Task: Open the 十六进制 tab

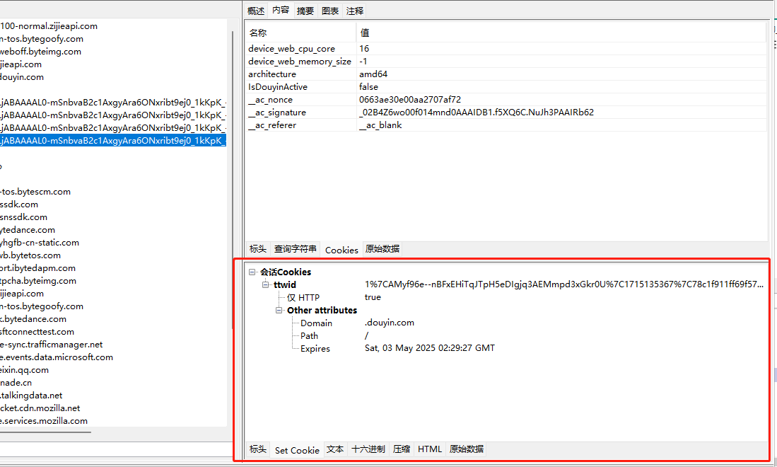Action: 368,449
